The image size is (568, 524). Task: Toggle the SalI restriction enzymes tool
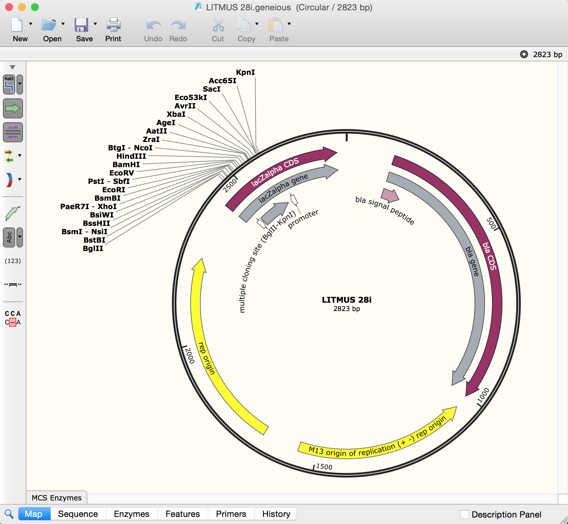[9, 85]
